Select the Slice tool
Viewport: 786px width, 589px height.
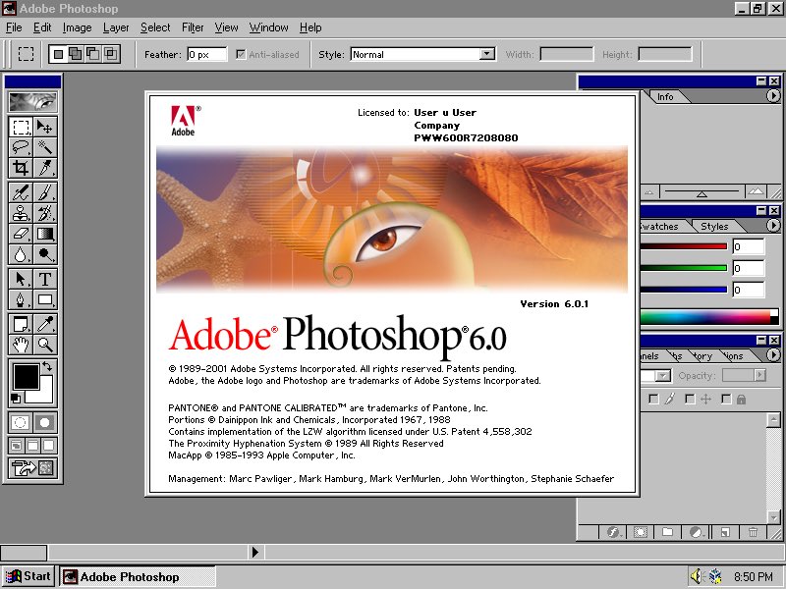45,168
